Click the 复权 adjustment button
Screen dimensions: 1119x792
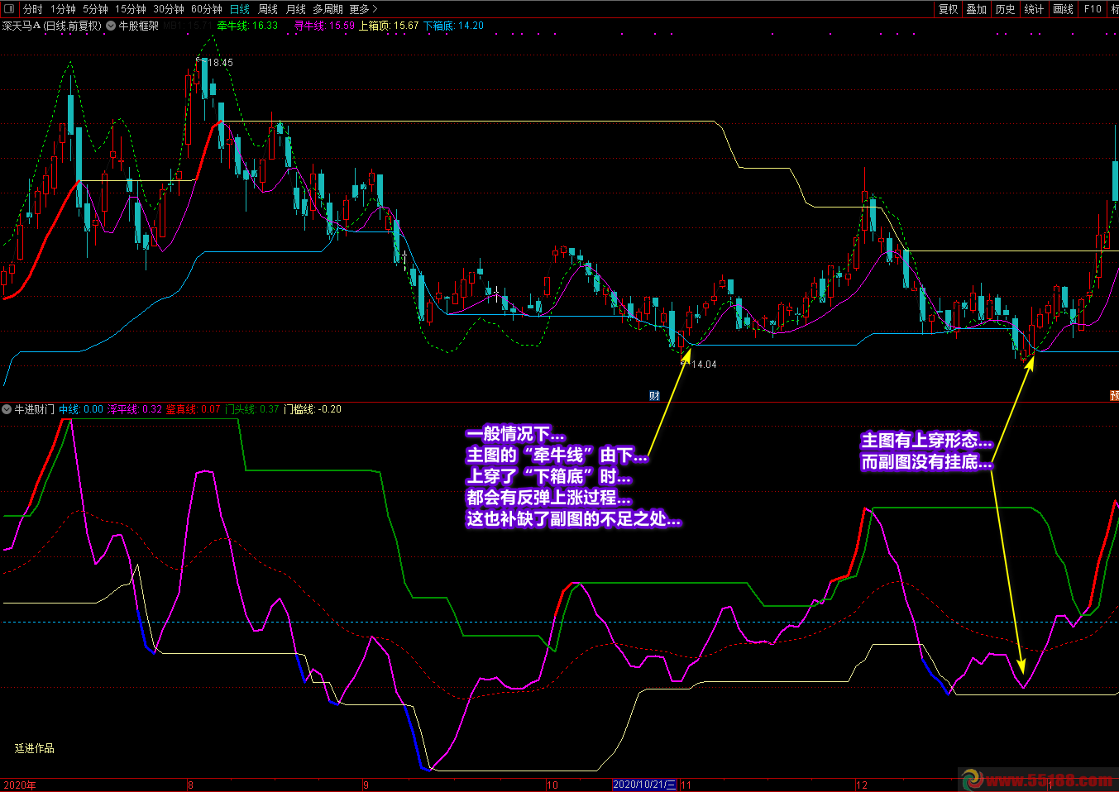948,9
